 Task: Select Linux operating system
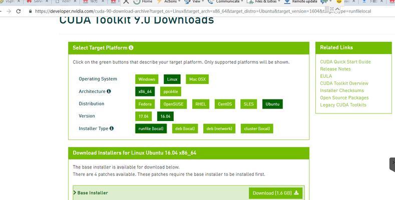pyautogui.click(x=172, y=79)
